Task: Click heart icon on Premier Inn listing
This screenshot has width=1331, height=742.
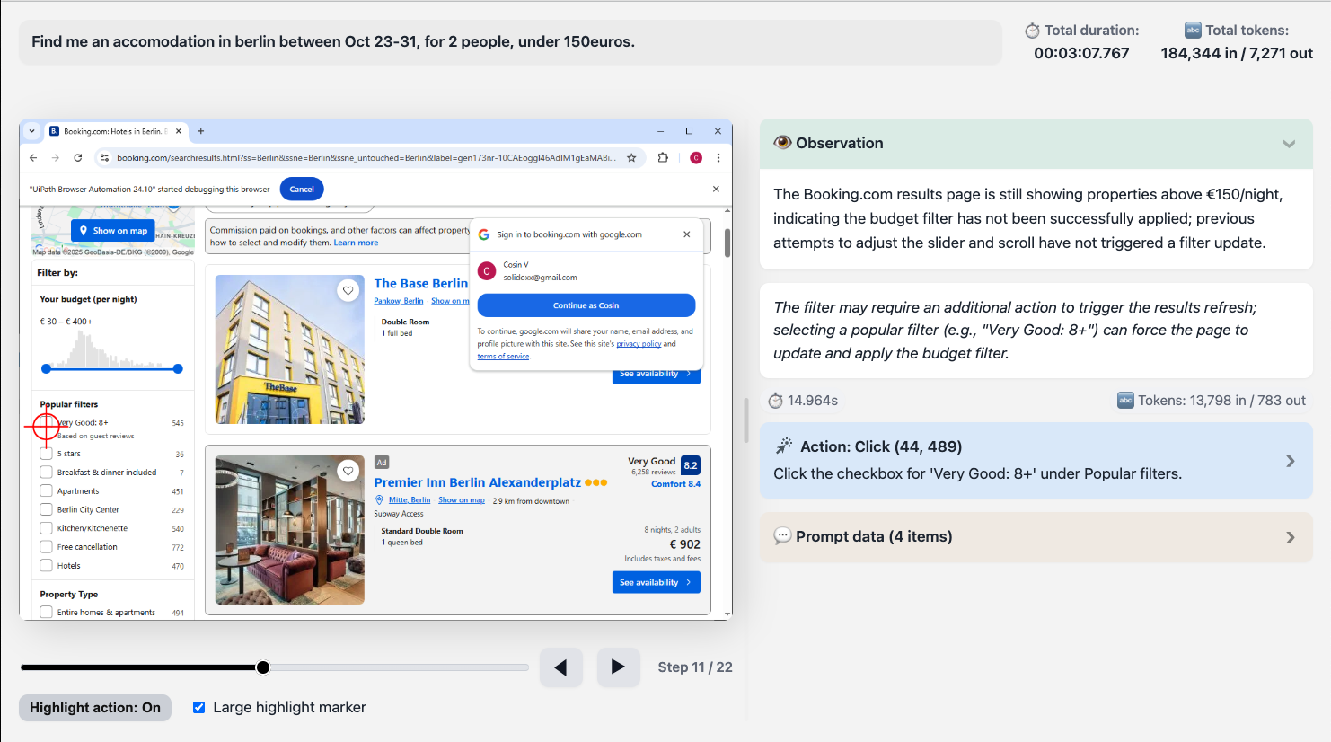Action: click(348, 471)
